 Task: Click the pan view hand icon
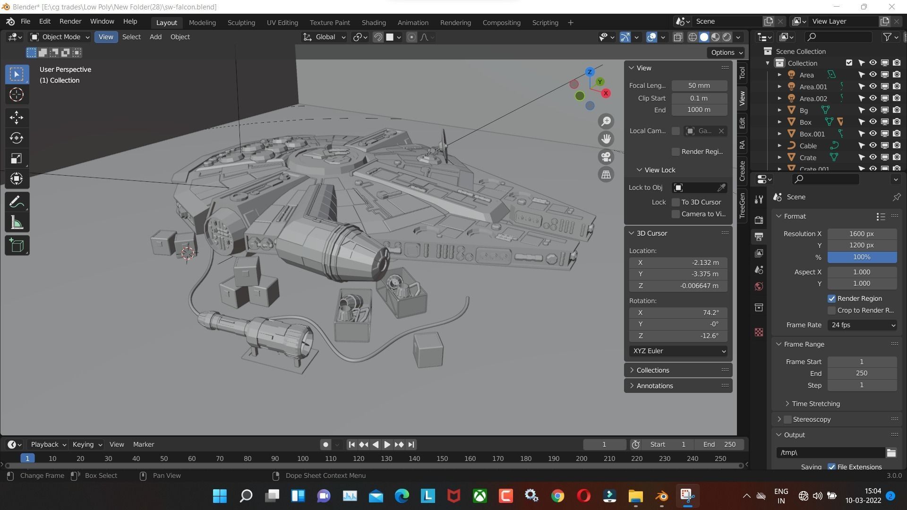point(606,139)
